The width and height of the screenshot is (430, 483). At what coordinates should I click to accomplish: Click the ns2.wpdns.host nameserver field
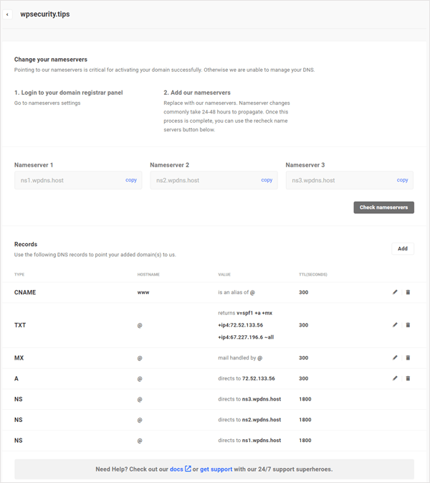[214, 180]
